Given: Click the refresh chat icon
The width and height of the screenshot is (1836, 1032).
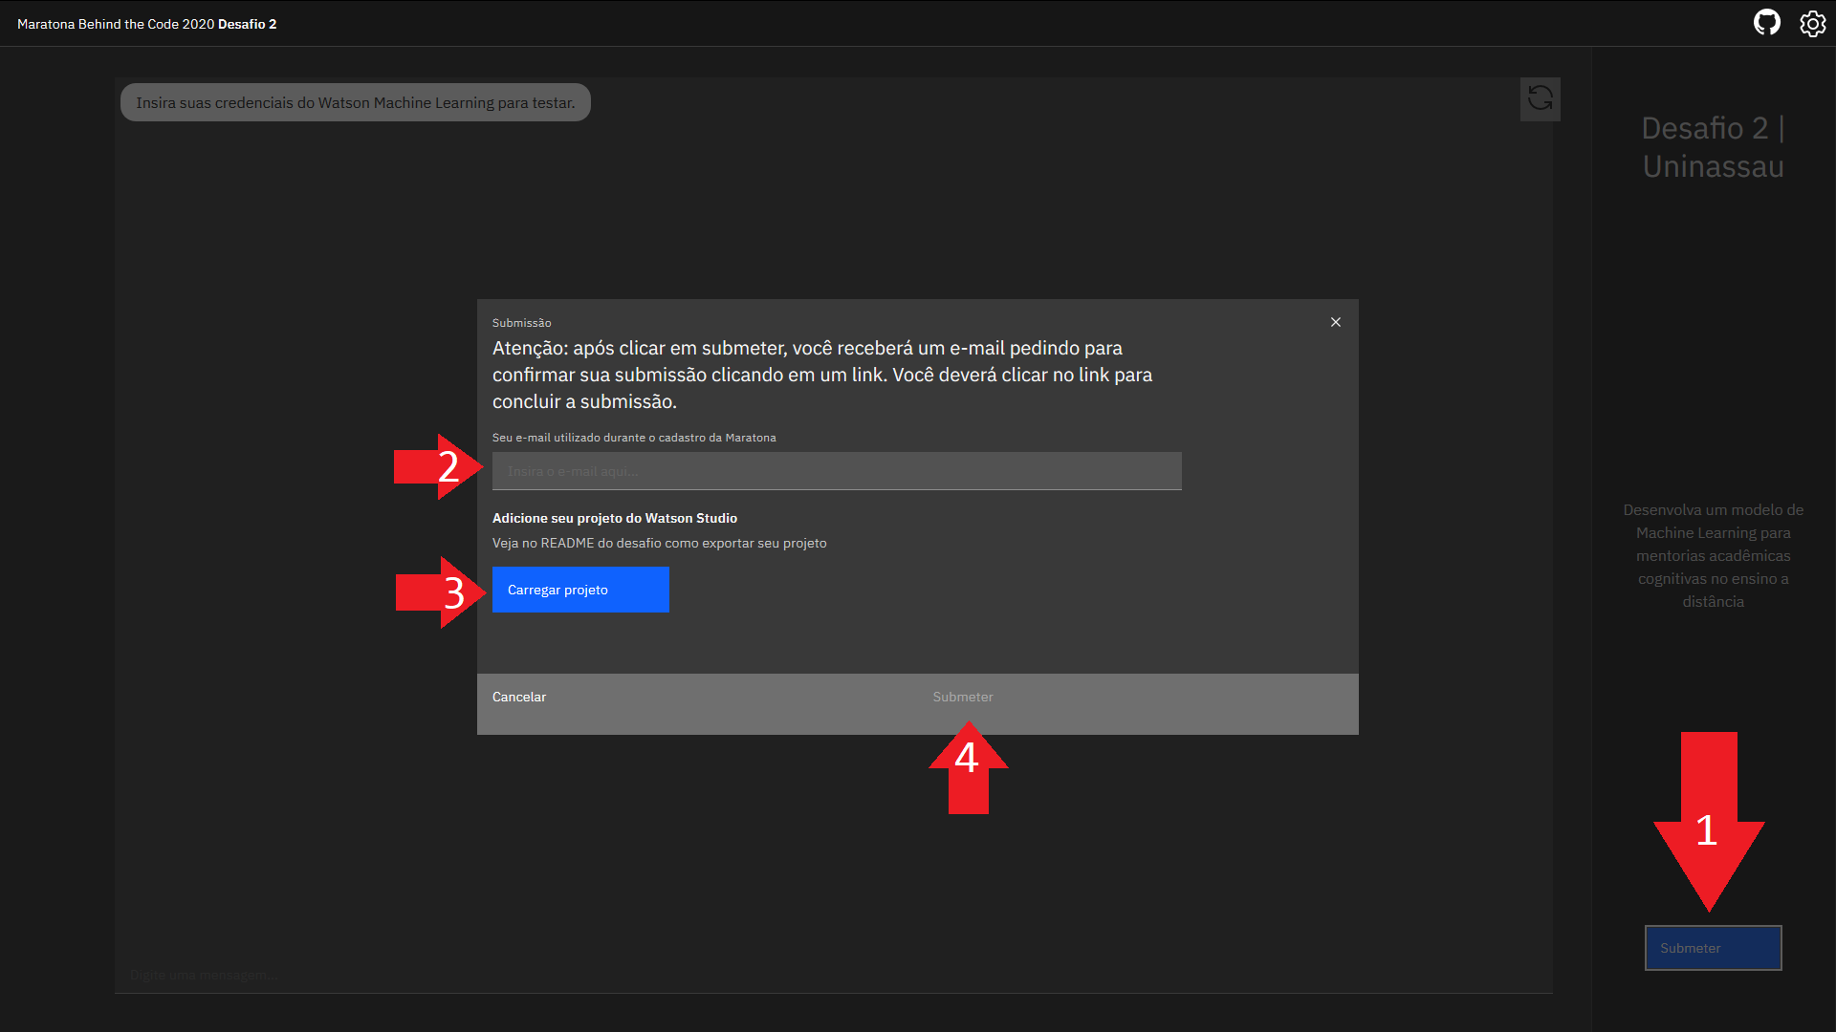Looking at the screenshot, I should (x=1540, y=98).
